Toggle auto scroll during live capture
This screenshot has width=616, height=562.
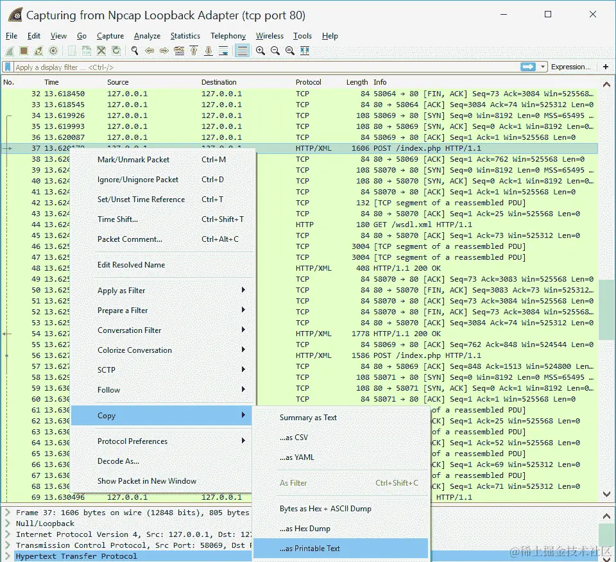pos(223,51)
